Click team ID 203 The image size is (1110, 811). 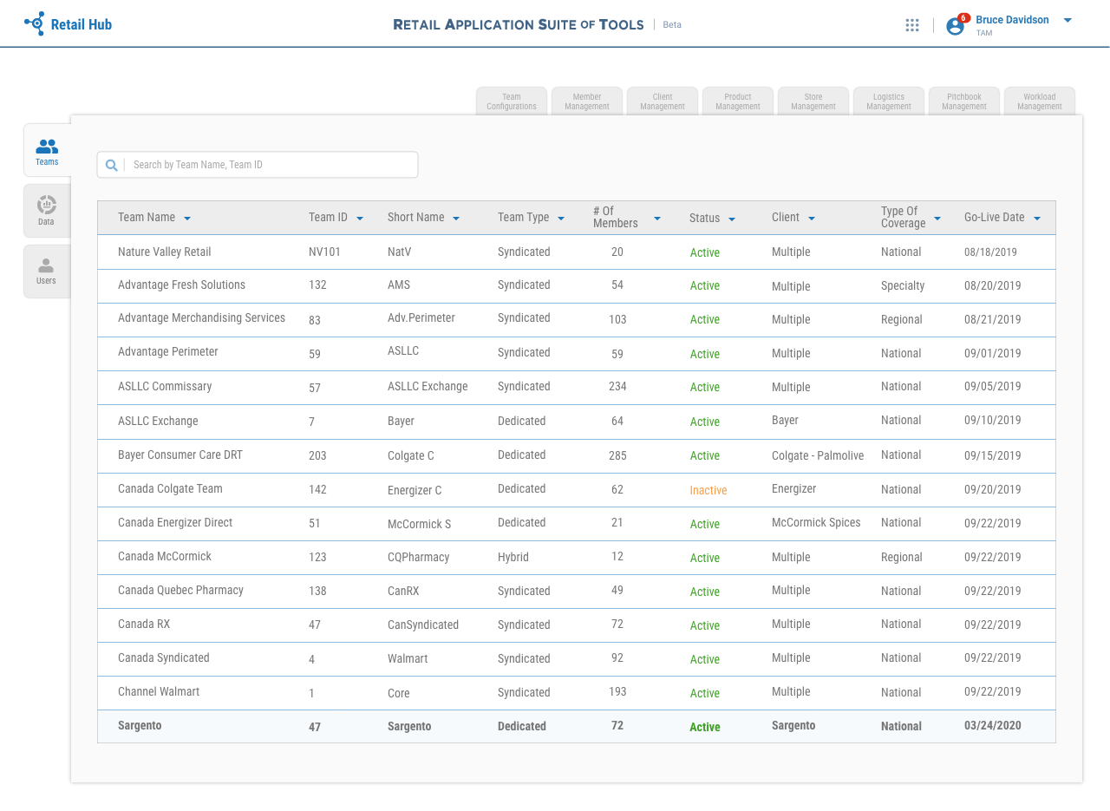(317, 456)
